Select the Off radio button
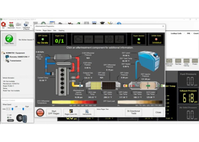Viewport: 199px width, 142px height. click(8, 115)
